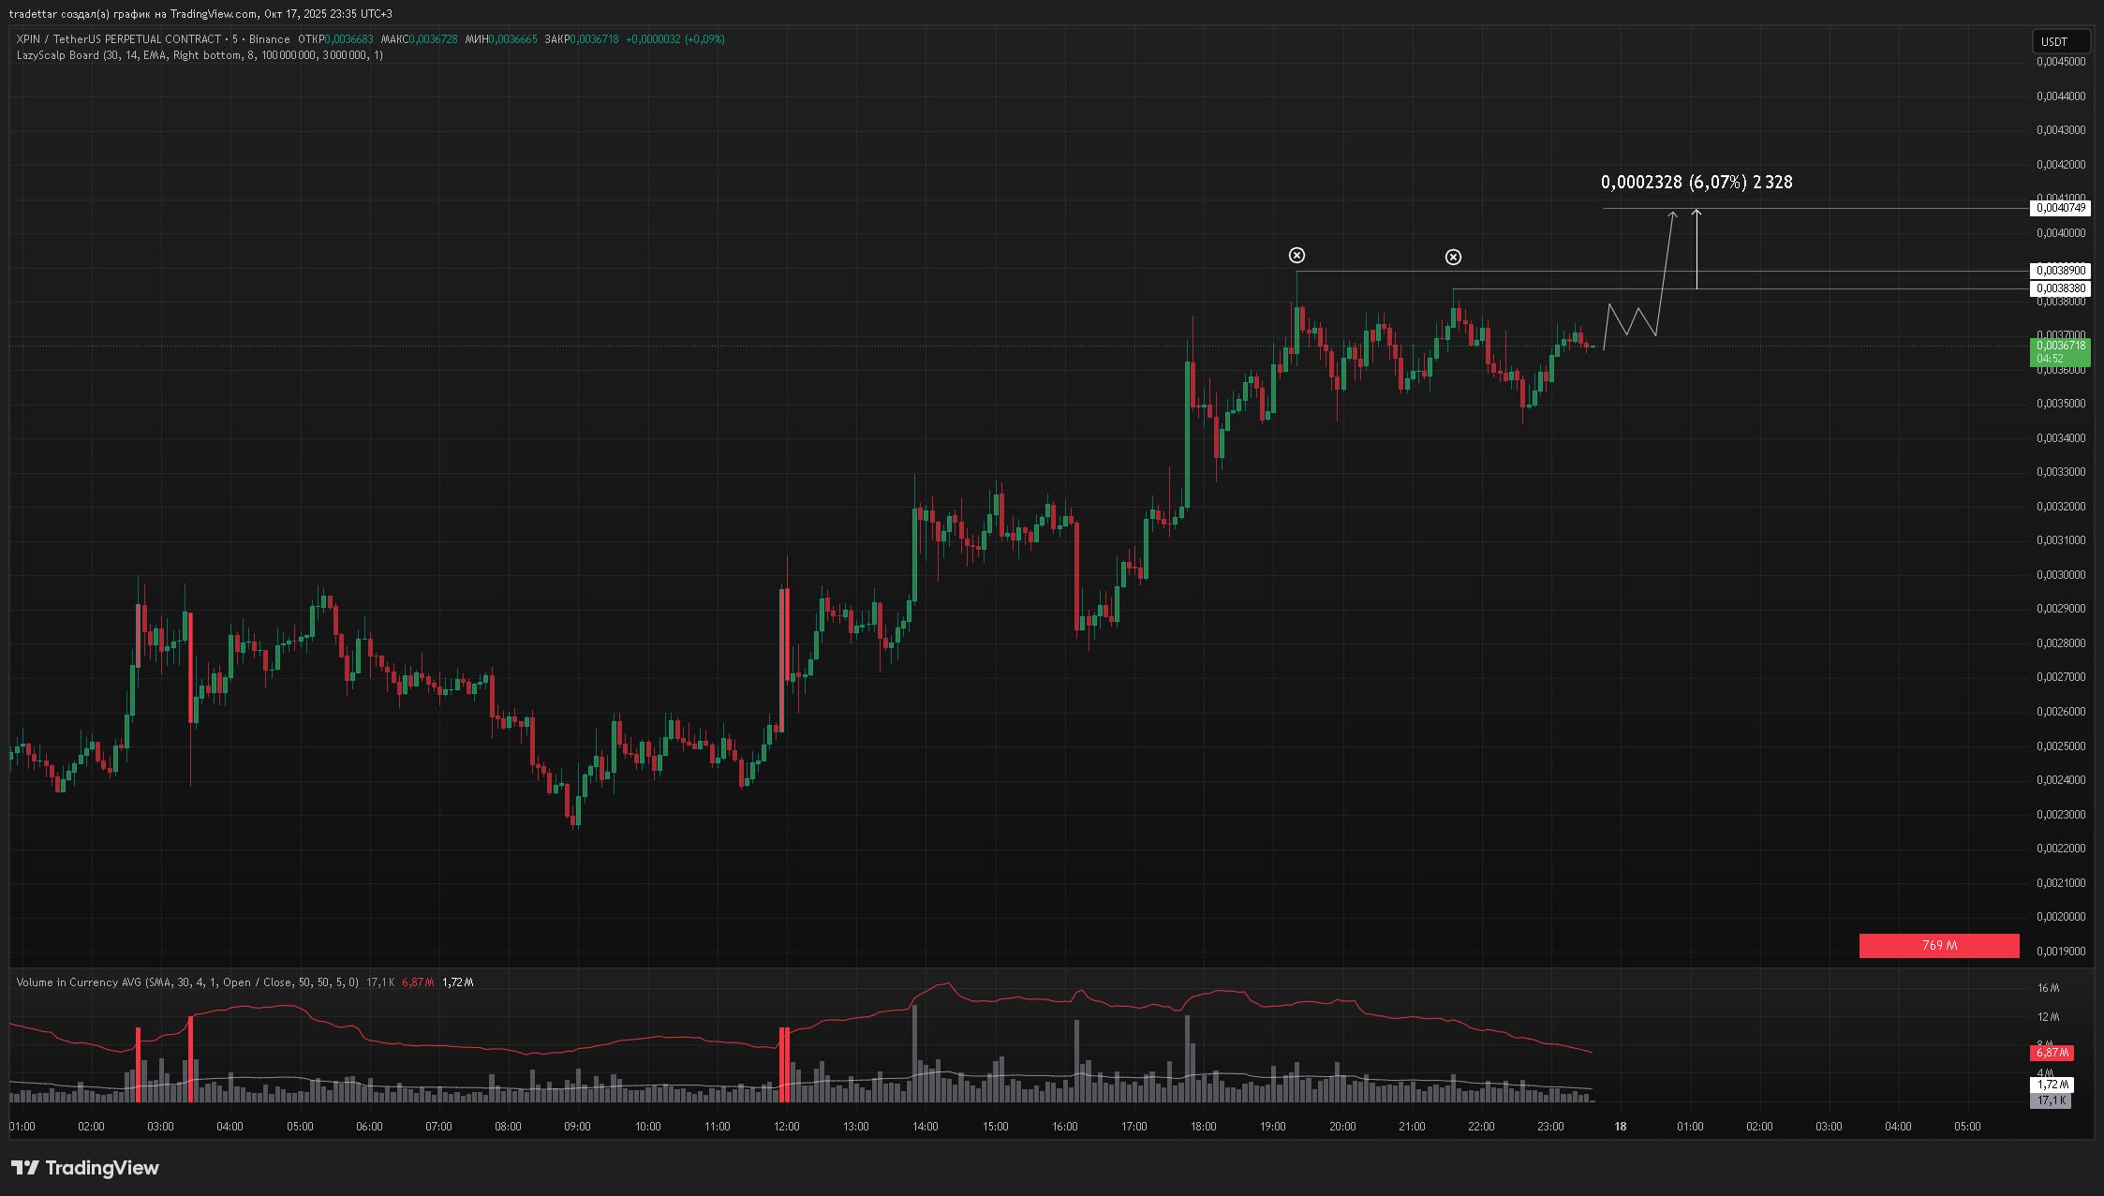The height and width of the screenshot is (1196, 2104).
Task: Click the right circled X marker
Action: coord(1453,258)
